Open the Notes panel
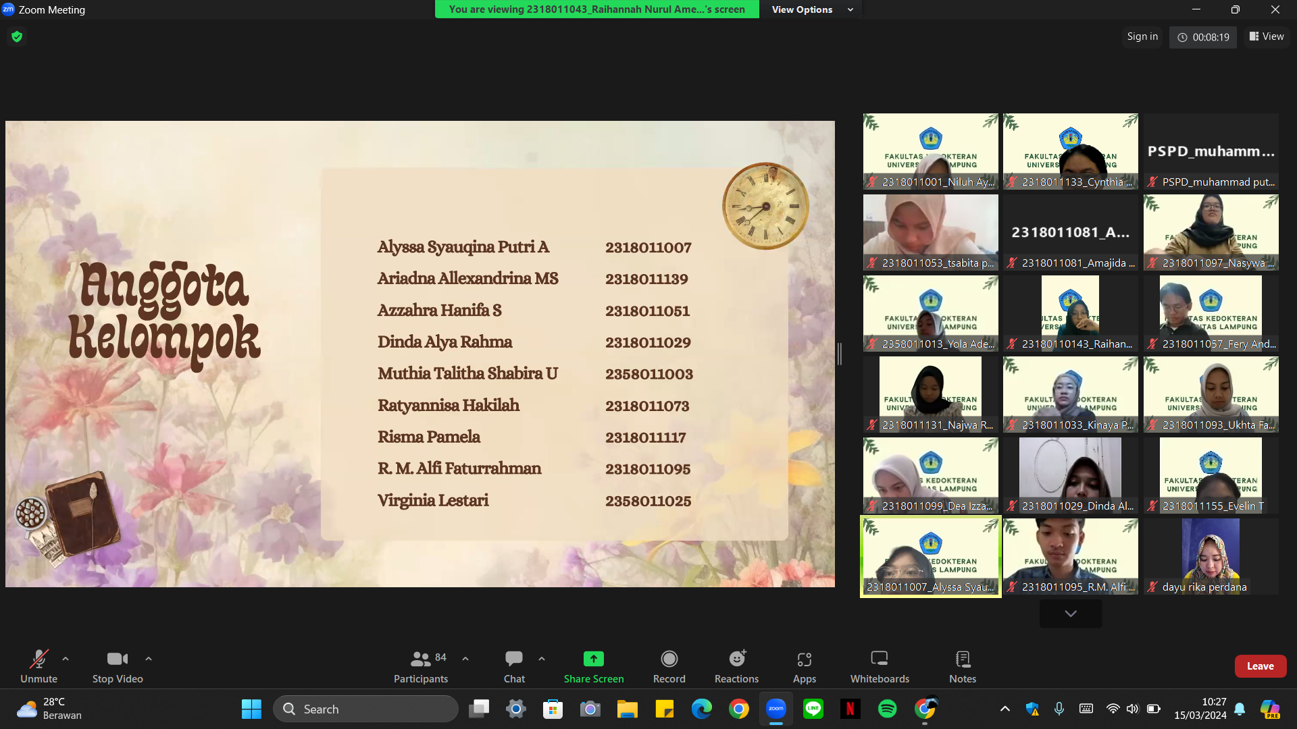 [963, 666]
